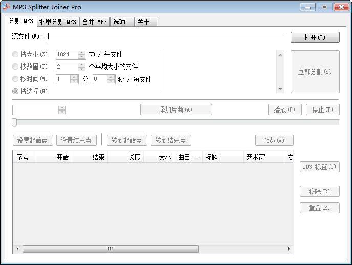Click up arrow of info box scrollbar
352x265 pixels.
click(280, 55)
